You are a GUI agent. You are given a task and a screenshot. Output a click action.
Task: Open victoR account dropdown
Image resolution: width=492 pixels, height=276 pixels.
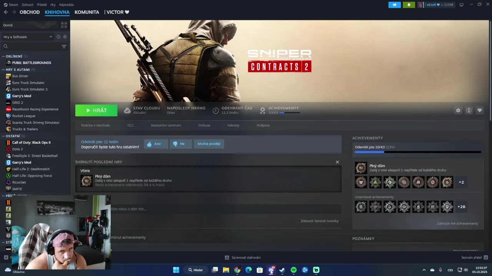click(435, 5)
